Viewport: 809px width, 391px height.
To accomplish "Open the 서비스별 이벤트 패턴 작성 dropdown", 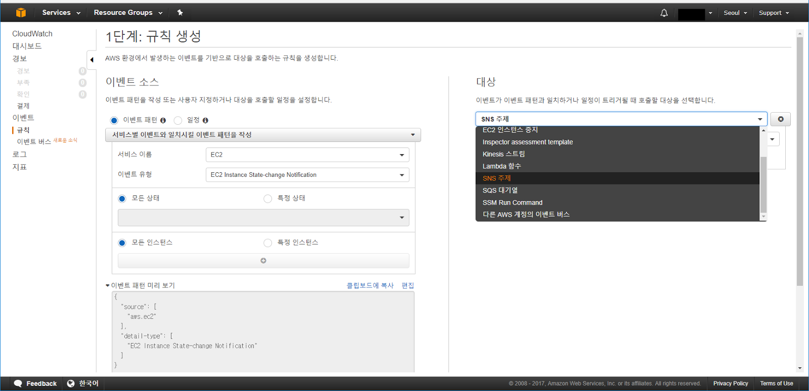I will point(263,135).
